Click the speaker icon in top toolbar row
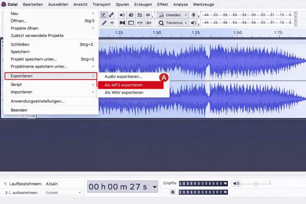The height and width of the screenshot is (204, 306). (122, 15)
